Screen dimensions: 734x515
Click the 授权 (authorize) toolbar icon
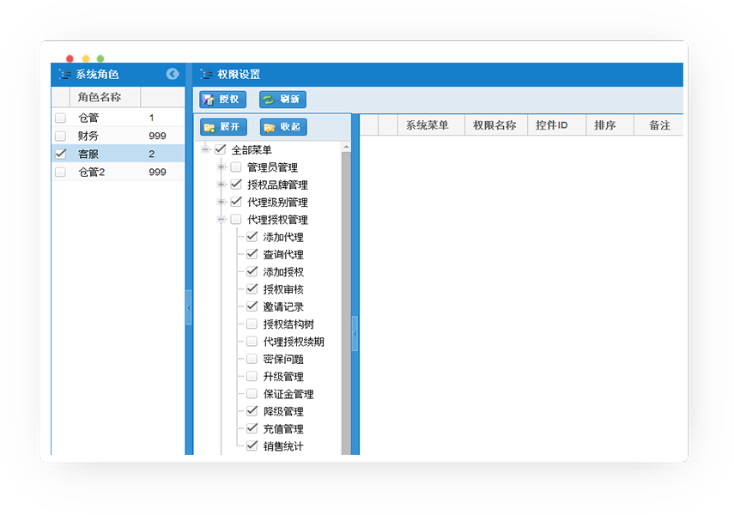[209, 100]
